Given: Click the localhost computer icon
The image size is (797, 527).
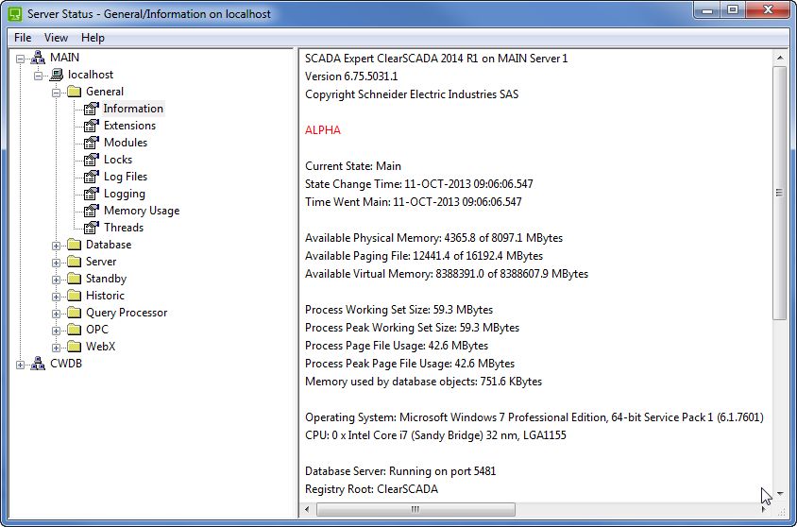Looking at the screenshot, I should (56, 75).
